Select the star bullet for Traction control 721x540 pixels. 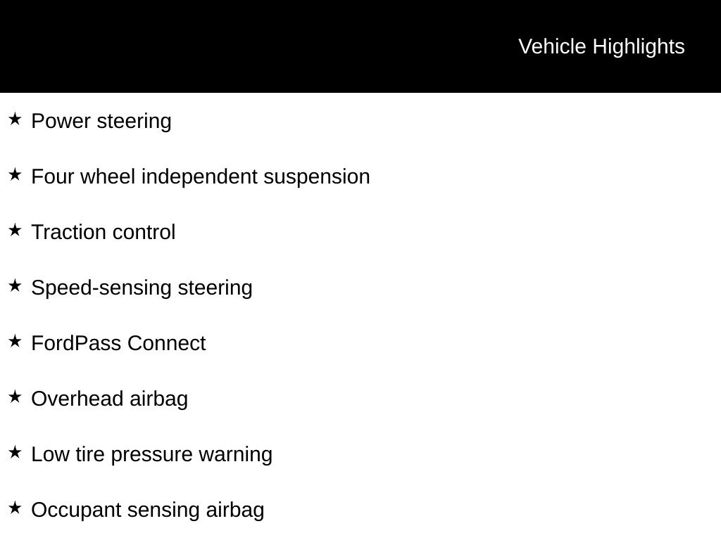click(15, 231)
